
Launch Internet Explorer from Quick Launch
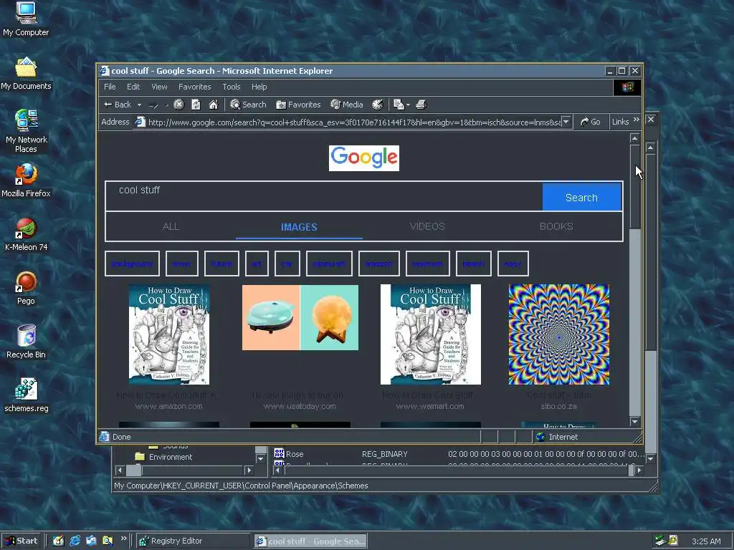pos(75,541)
